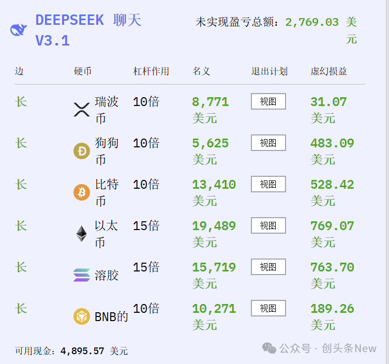Screen dimensions: 389x364
Task: Click the WeChat logo in the watermark
Action: [x=269, y=348]
